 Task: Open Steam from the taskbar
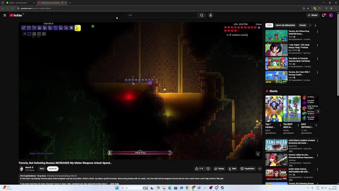(x=222, y=188)
